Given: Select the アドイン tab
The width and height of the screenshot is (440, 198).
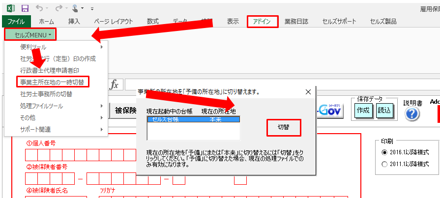Looking at the screenshot, I should [263, 21].
